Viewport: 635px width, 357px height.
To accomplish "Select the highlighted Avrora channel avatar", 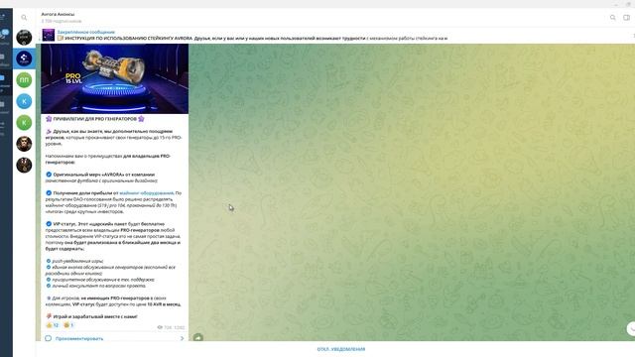I will point(24,59).
